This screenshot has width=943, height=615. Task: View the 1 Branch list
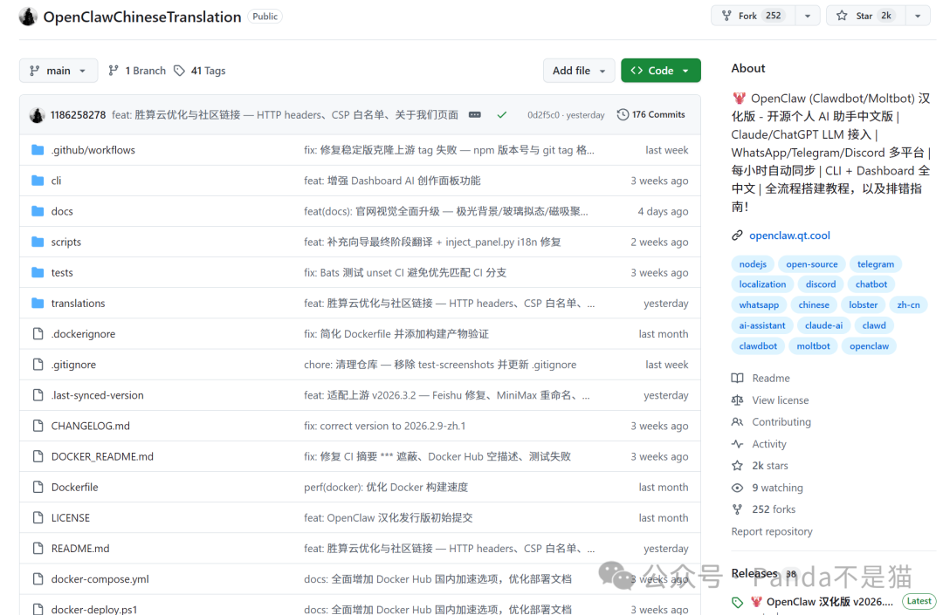coord(137,71)
